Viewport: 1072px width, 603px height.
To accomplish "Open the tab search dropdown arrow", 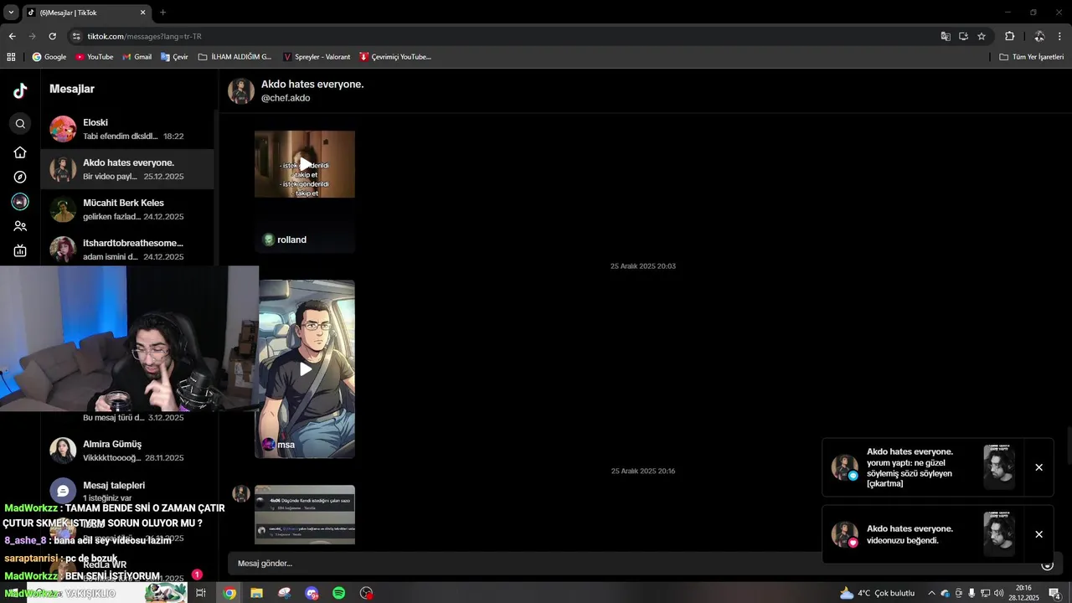I will point(11,13).
